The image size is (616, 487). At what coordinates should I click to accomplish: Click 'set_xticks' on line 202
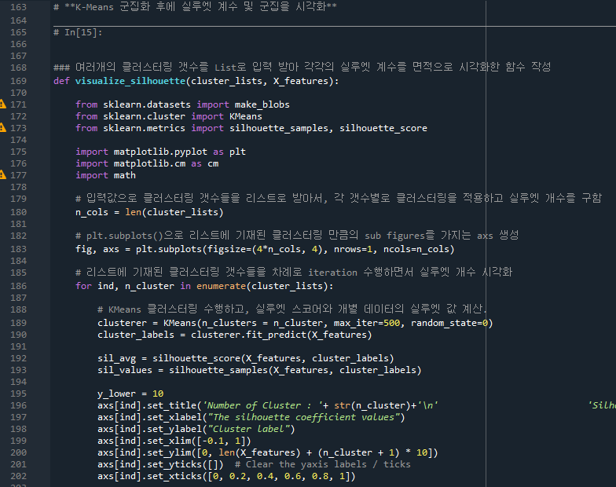coord(174,476)
